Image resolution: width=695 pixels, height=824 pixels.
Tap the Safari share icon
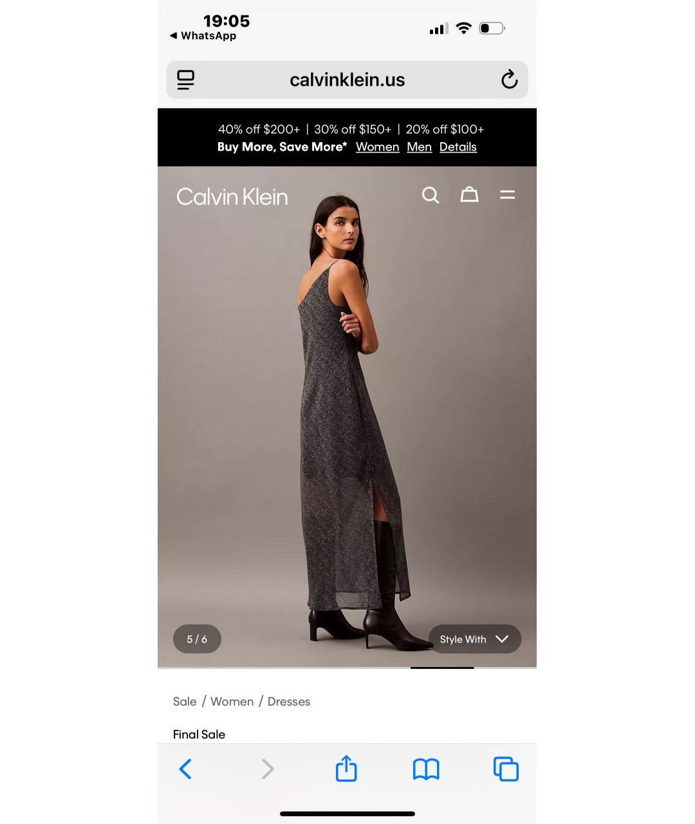pyautogui.click(x=346, y=769)
